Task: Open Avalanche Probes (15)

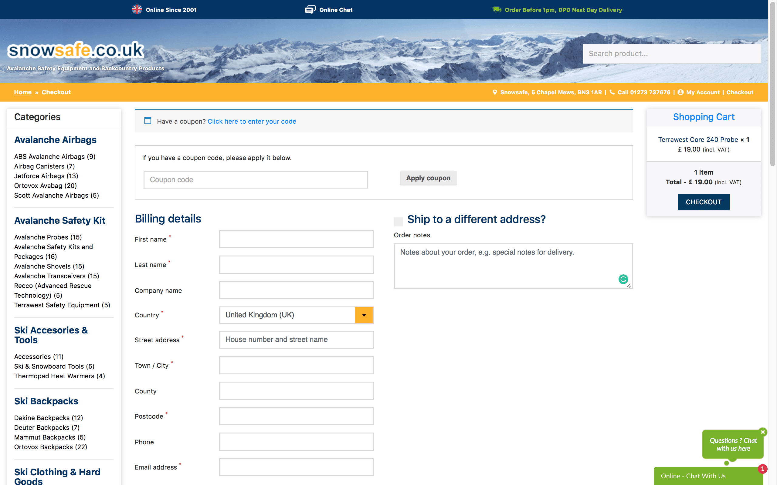Action: point(48,237)
